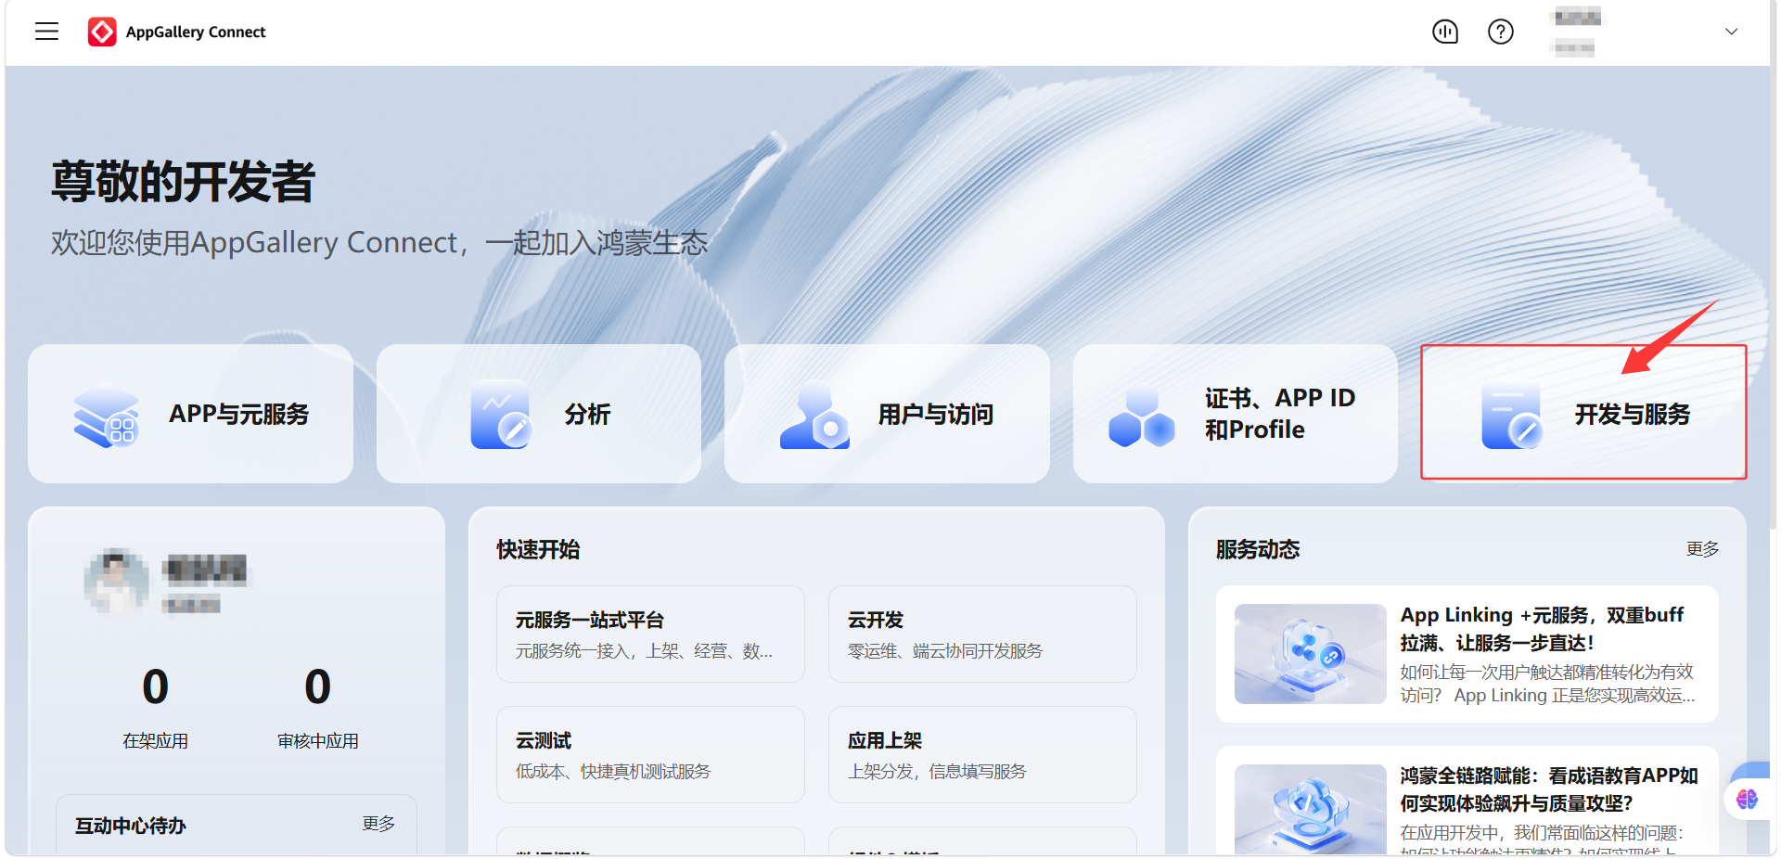Click the 尊敬的开发者 greeting title
The width and height of the screenshot is (1781, 859).
click(x=184, y=181)
